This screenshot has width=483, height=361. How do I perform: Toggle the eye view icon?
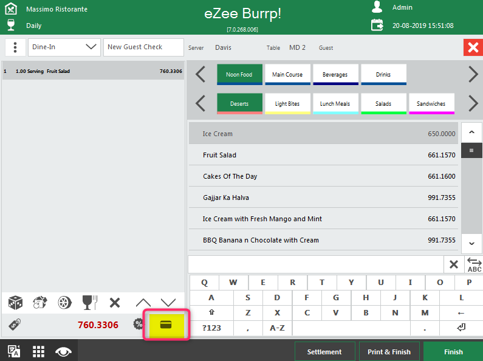(63, 351)
